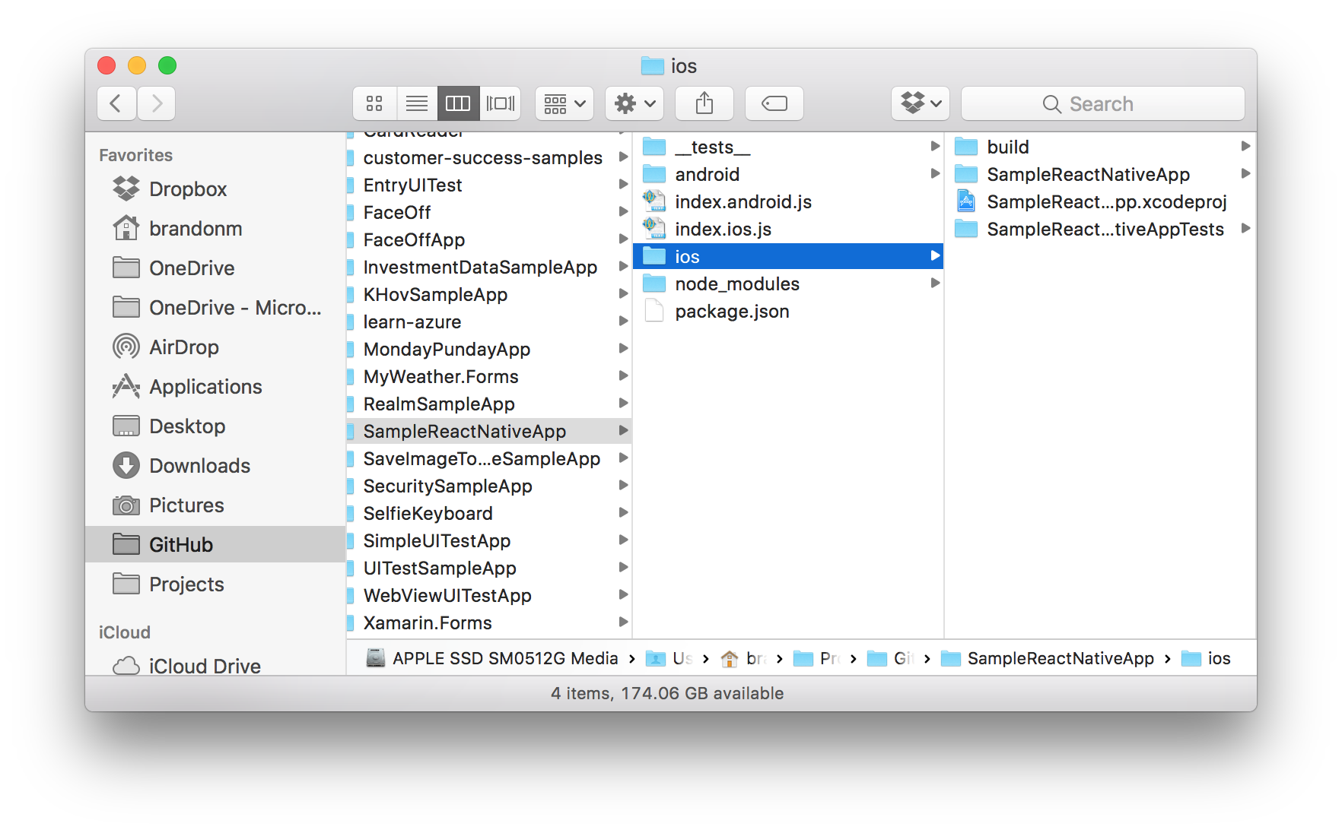Expand the node_modules folder arrow
The image size is (1342, 833).
coord(935,283)
